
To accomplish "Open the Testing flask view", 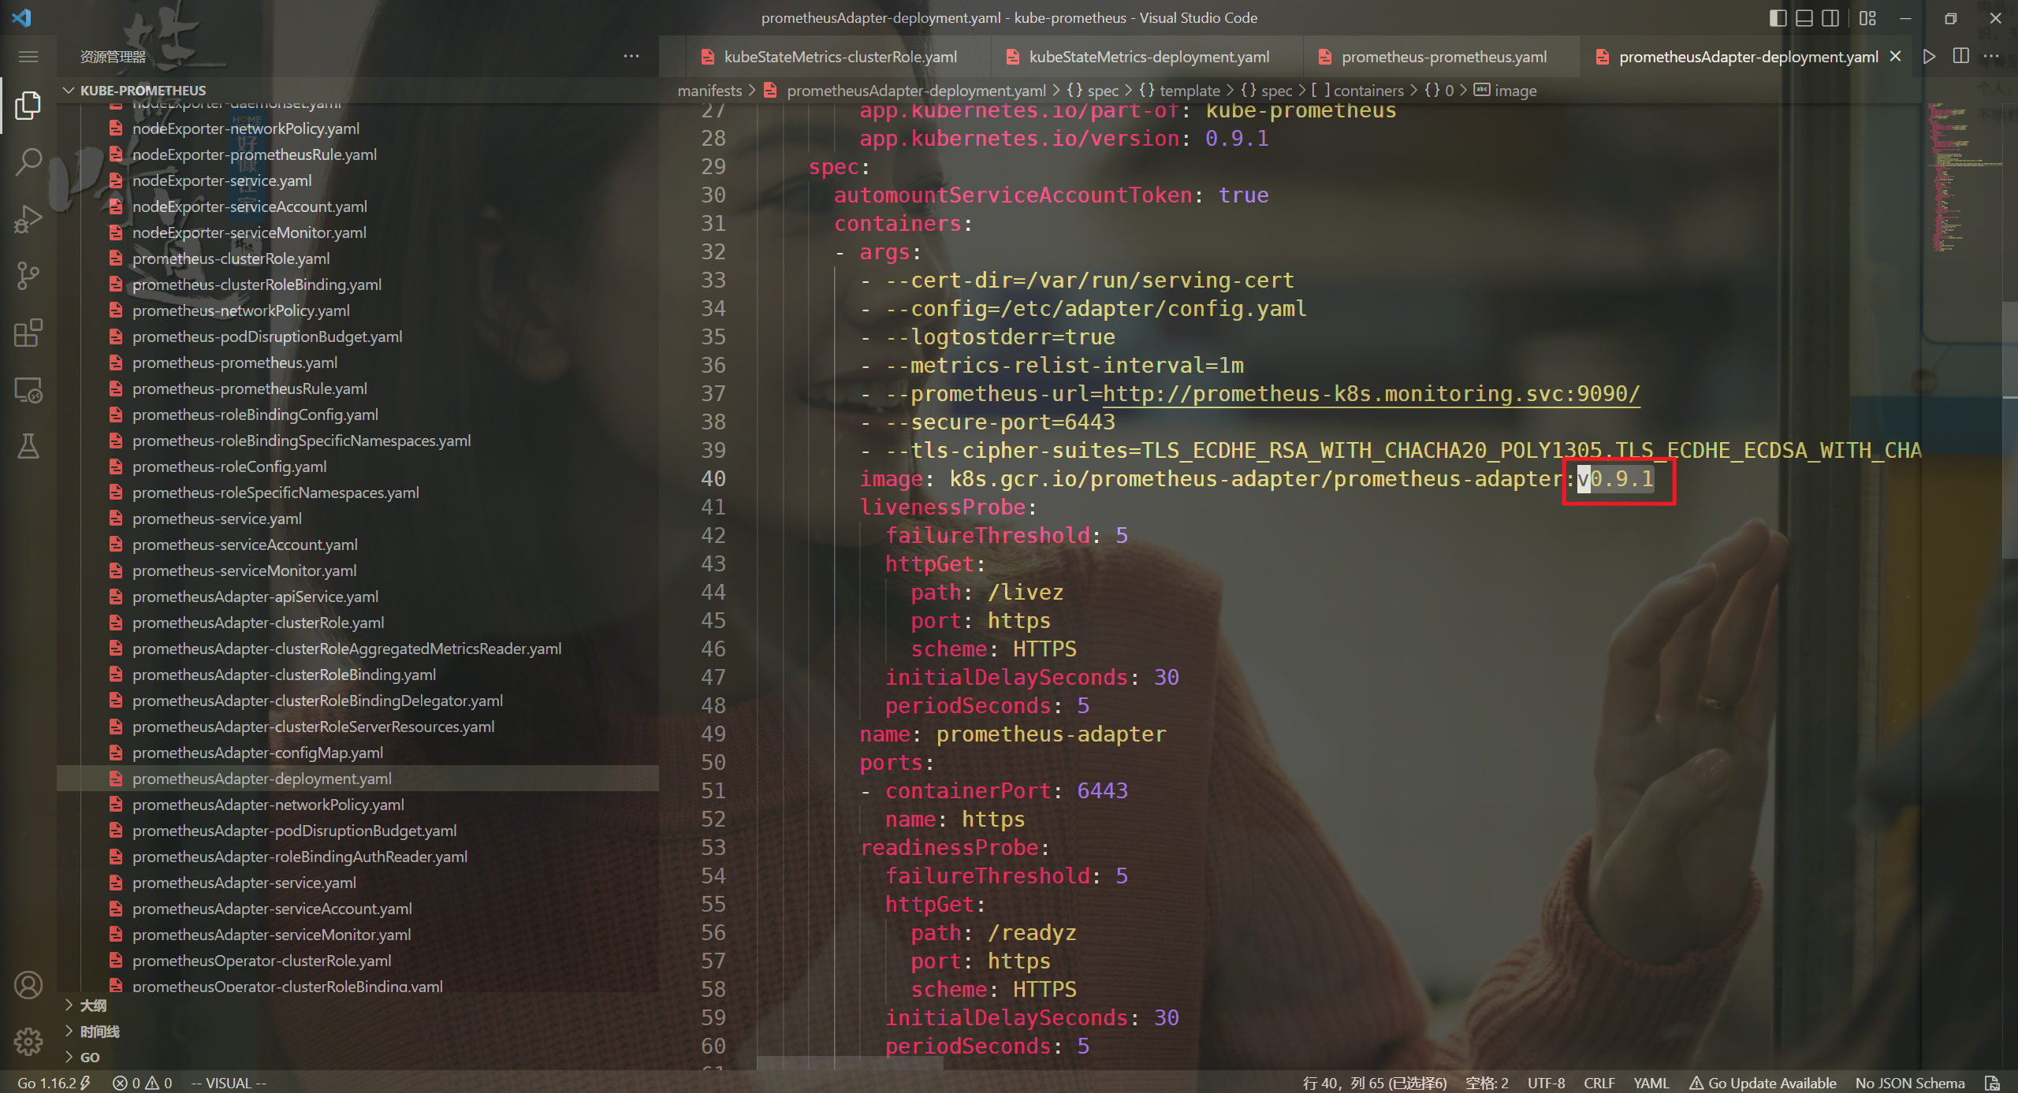I will (28, 446).
